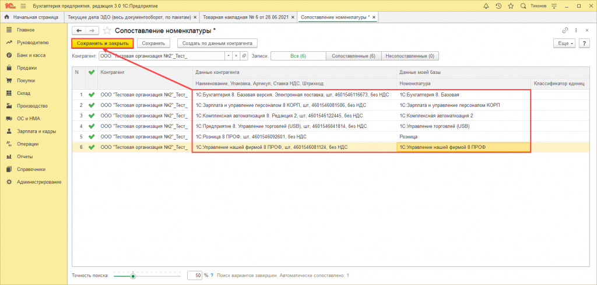Open Руководителю section in sidebar
This screenshot has width=597, height=285.
[x=33, y=42]
